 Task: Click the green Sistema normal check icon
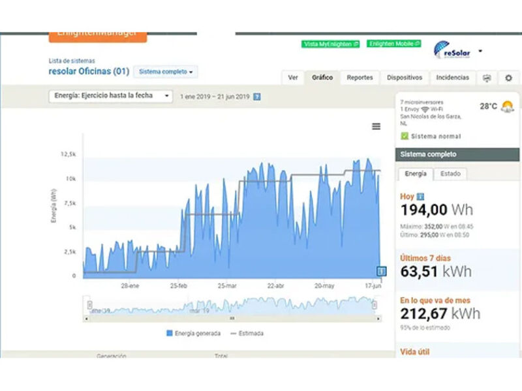(405, 136)
